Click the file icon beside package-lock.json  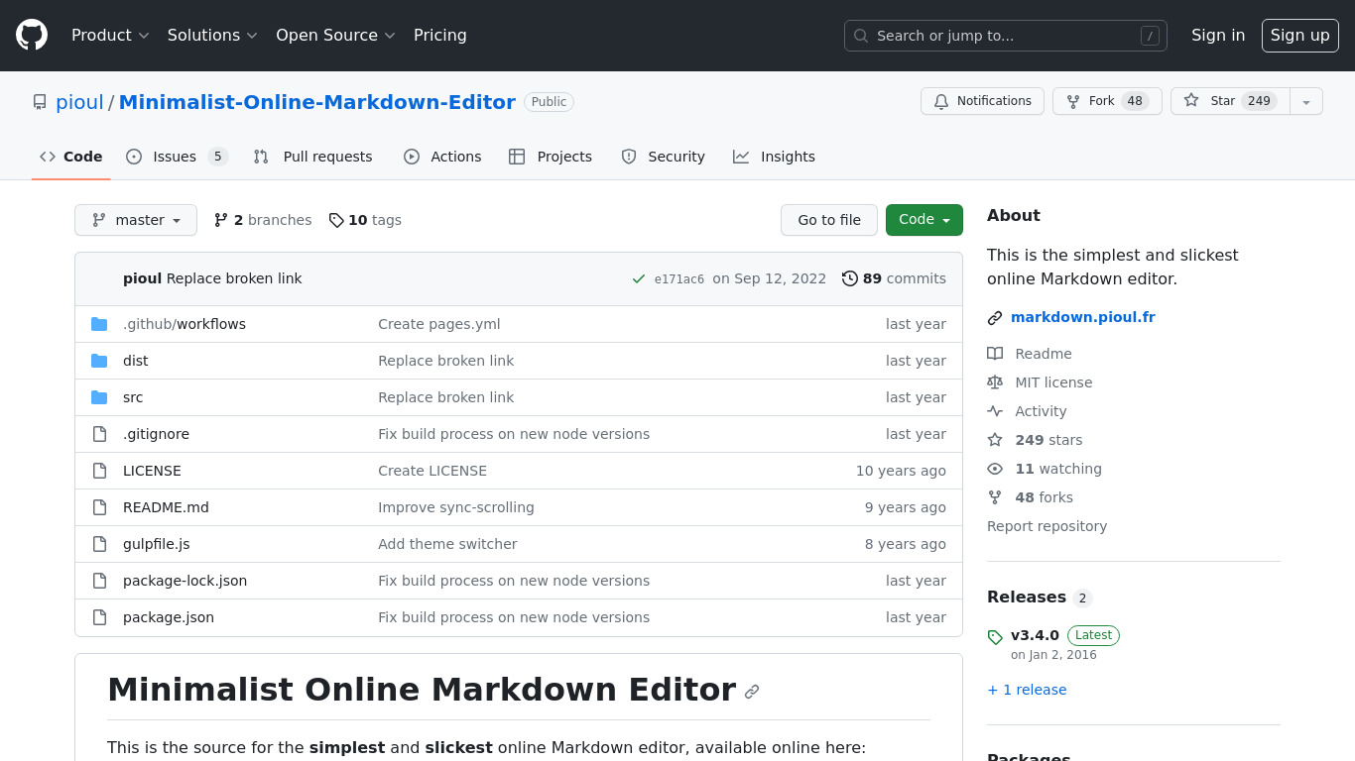point(99,581)
